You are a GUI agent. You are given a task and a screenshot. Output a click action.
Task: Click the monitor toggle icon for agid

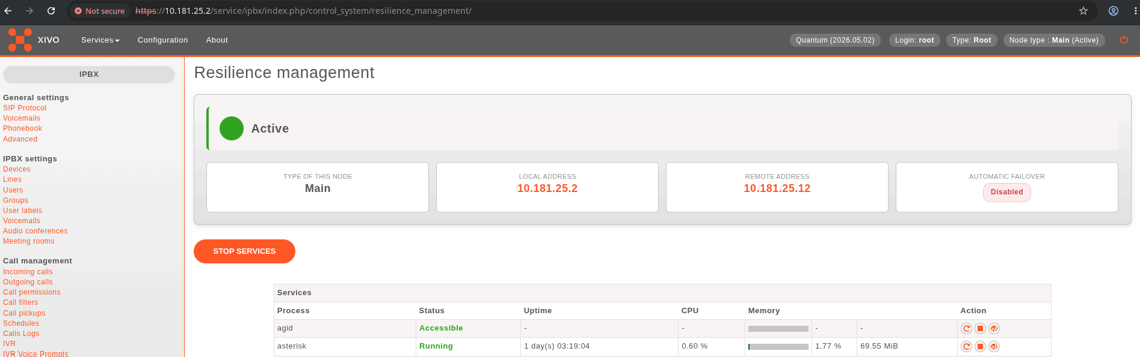click(994, 328)
